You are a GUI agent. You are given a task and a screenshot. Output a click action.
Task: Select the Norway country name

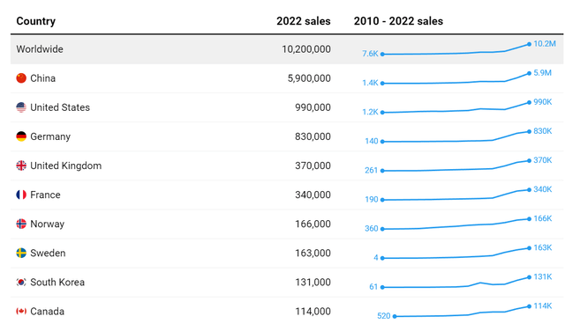[47, 224]
